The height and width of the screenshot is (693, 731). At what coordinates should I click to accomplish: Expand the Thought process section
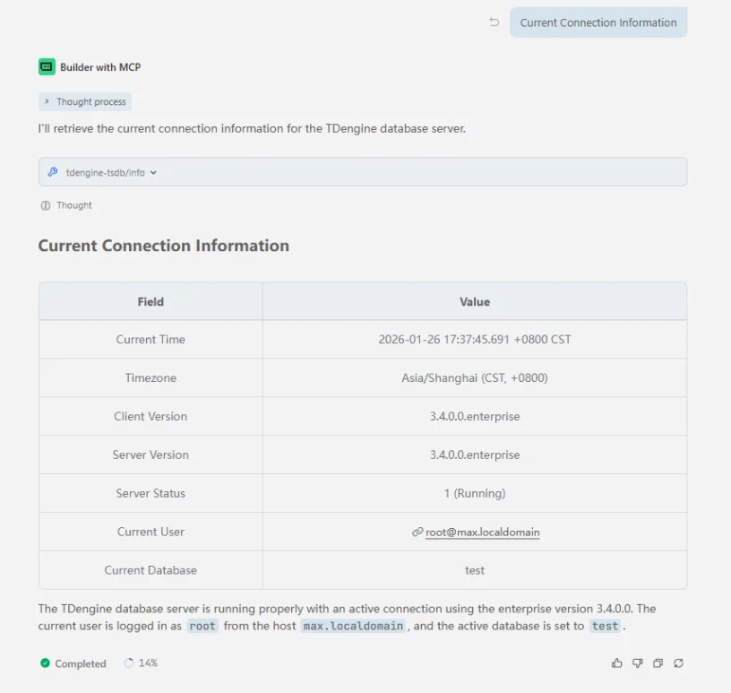click(85, 102)
